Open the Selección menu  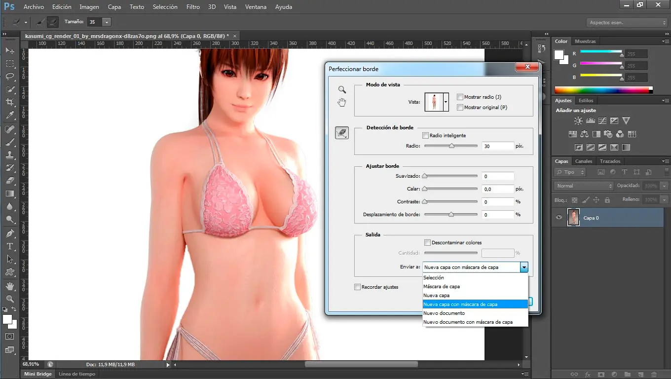pos(165,7)
